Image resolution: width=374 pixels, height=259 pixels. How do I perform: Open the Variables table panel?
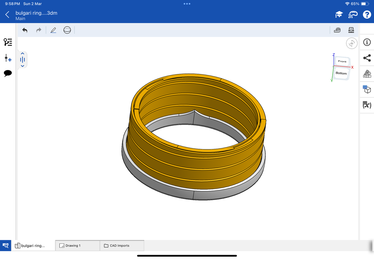pyautogui.click(x=367, y=105)
